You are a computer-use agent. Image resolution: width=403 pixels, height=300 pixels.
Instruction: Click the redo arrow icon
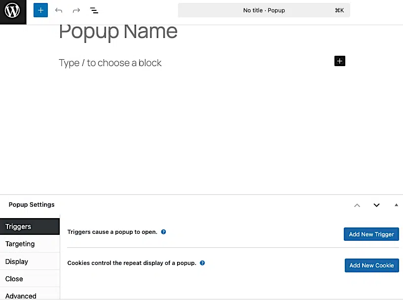coord(76,10)
